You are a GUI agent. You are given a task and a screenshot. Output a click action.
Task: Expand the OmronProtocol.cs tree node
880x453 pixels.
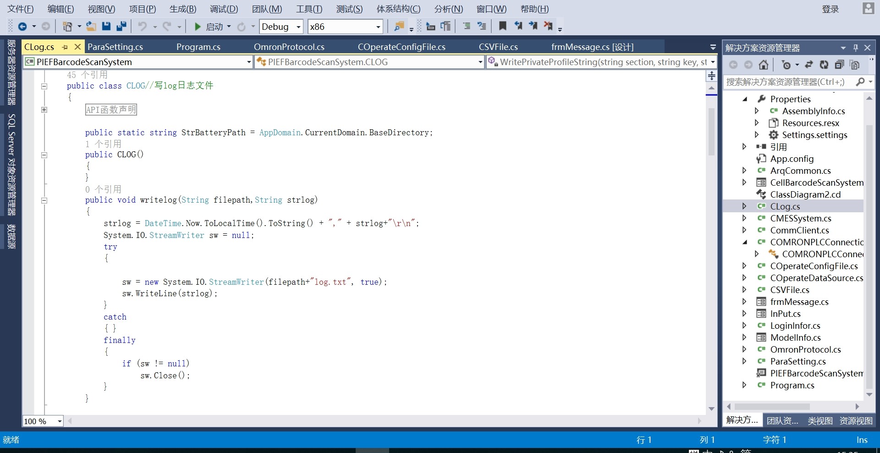(744, 349)
